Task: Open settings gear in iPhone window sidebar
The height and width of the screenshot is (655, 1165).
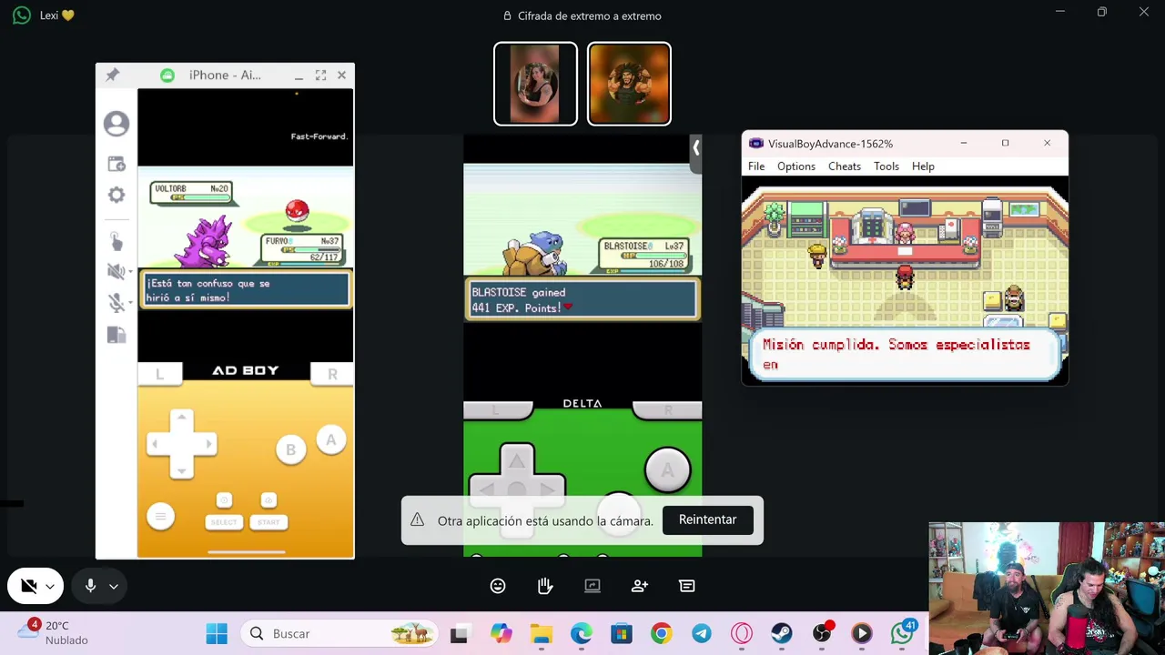Action: click(x=116, y=195)
